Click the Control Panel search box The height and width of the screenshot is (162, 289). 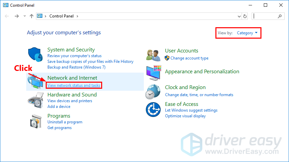265,16
